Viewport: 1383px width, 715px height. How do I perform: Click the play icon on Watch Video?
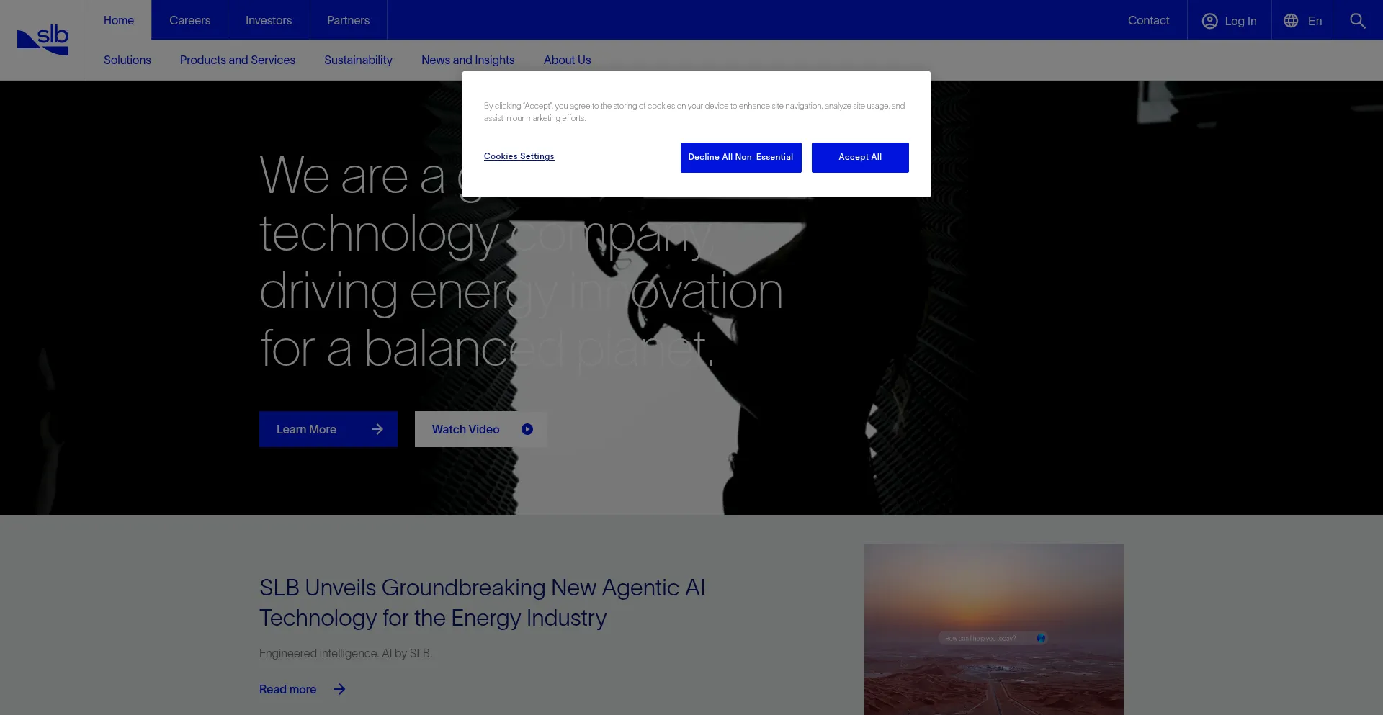coord(527,429)
